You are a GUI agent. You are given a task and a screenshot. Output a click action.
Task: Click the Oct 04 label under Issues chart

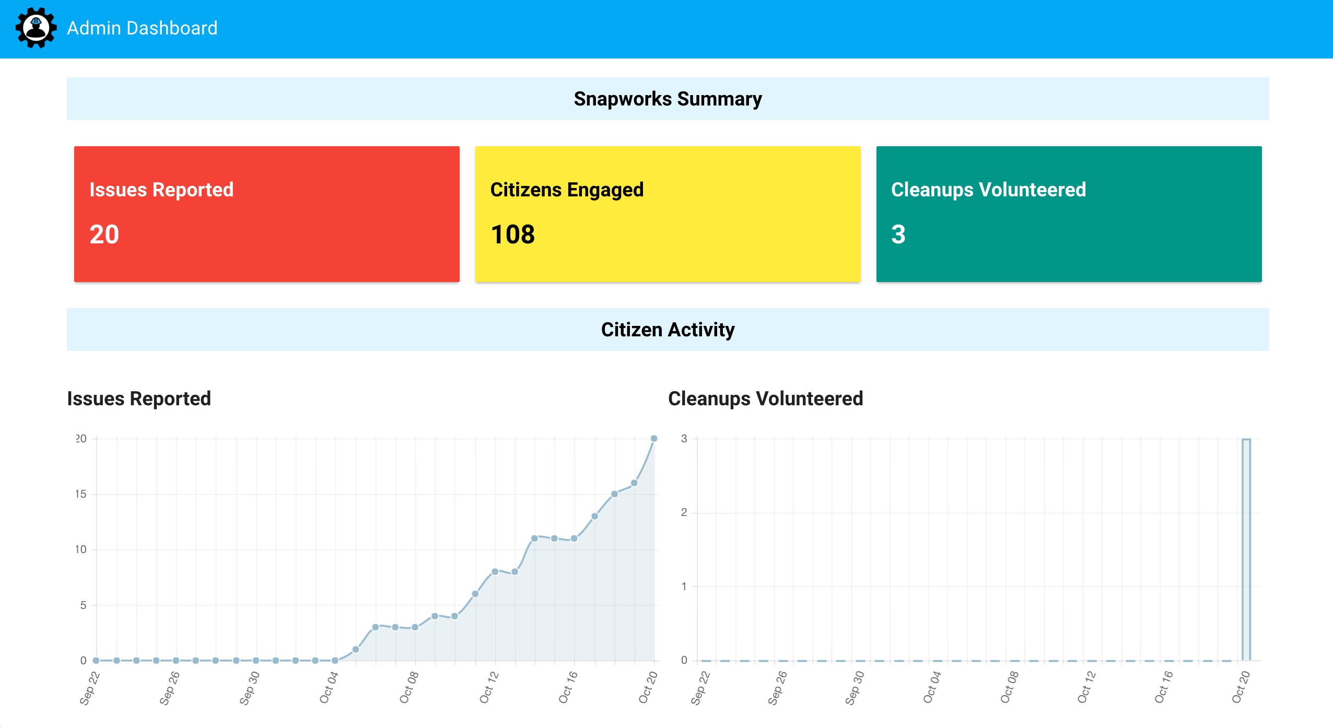tap(329, 687)
